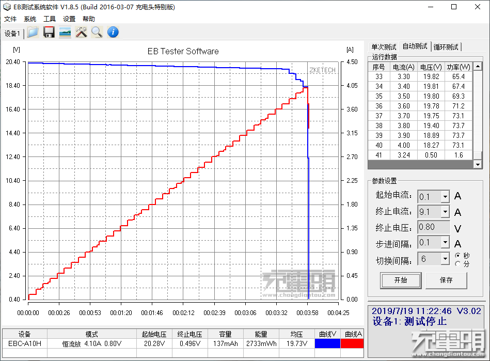Open tool options via the hammer-wrench icon
Viewport: 490px width, 361px height.
(81, 32)
